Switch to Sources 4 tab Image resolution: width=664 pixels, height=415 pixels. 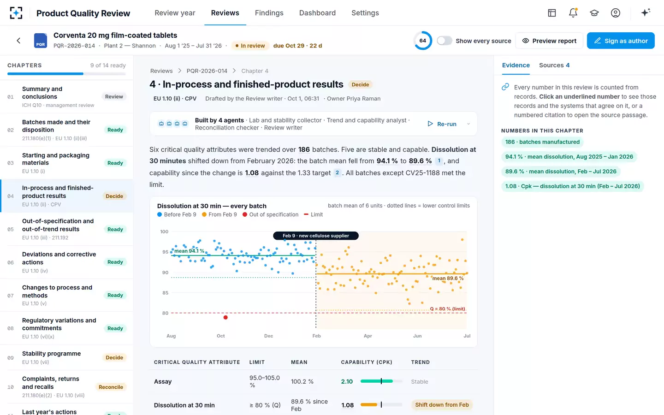tap(554, 65)
